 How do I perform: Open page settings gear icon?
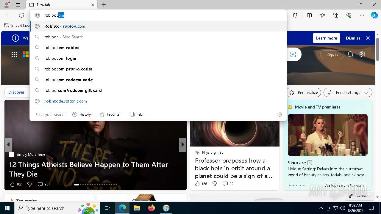pos(362,54)
